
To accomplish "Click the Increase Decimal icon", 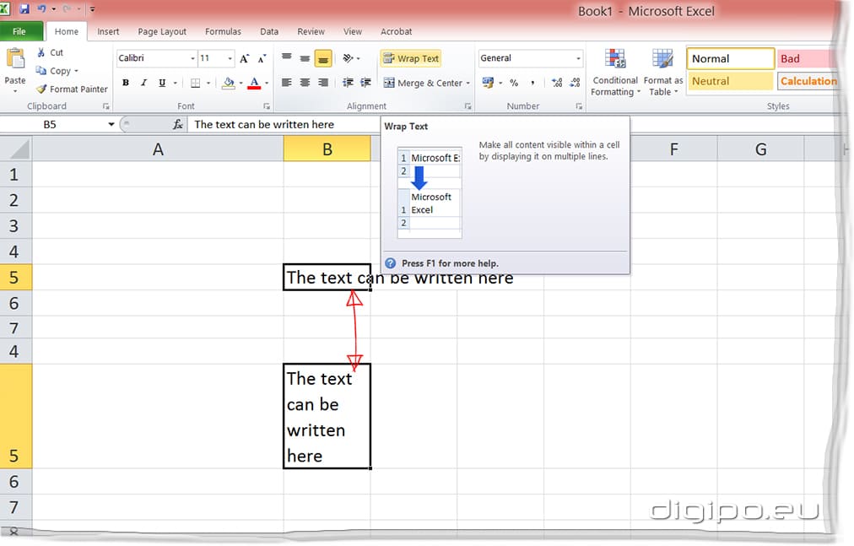I will tap(557, 83).
